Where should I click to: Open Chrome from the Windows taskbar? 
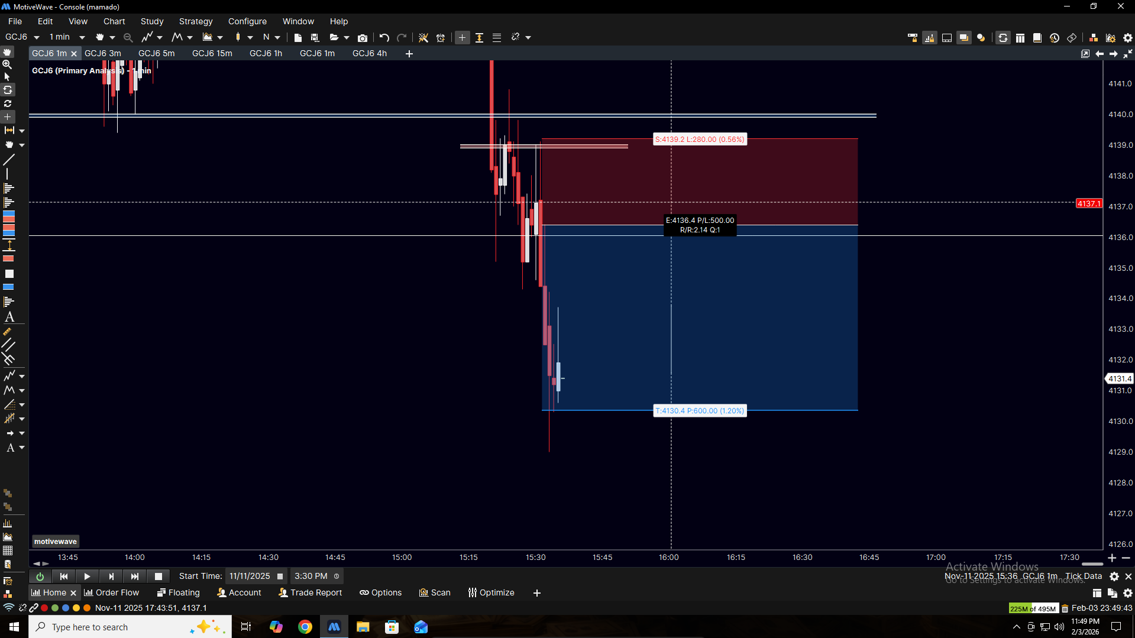pos(305,627)
